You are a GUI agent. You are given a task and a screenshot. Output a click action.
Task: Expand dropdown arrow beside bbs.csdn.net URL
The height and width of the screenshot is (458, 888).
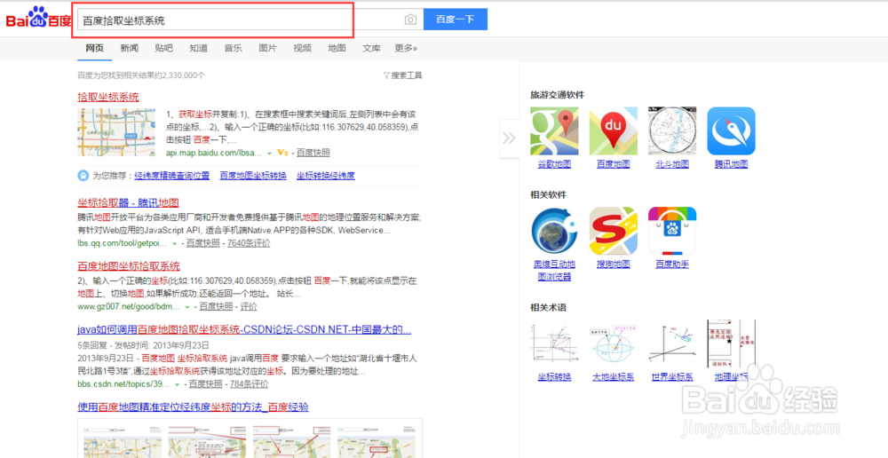pyautogui.click(x=178, y=384)
